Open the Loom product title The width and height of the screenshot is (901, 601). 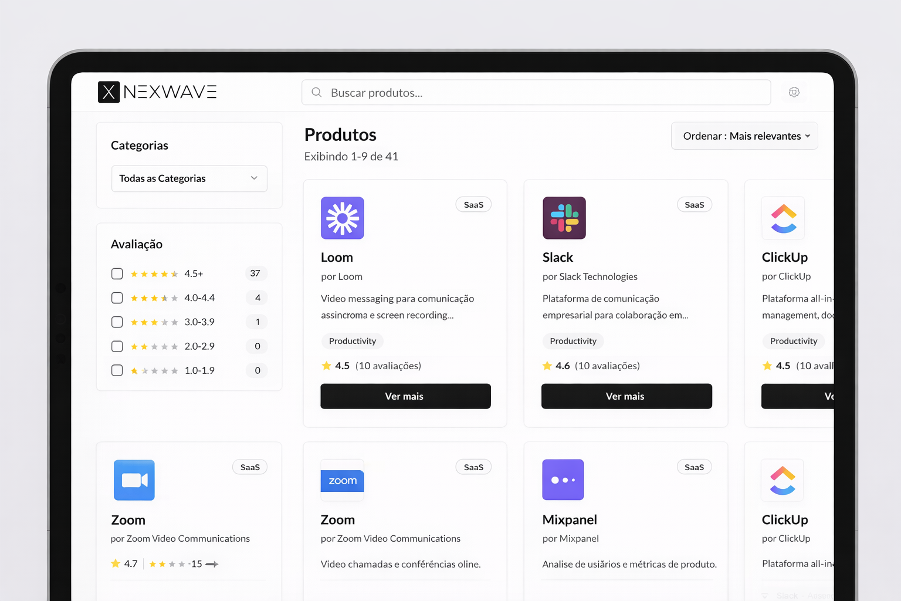(337, 257)
